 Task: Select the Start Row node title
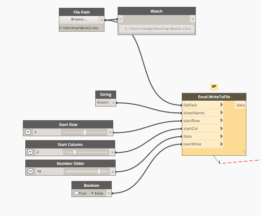point(68,125)
